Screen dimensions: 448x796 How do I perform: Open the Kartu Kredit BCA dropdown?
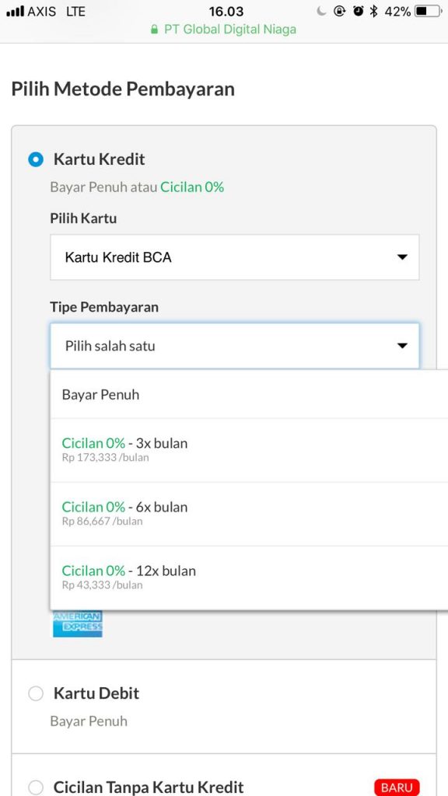tap(235, 257)
